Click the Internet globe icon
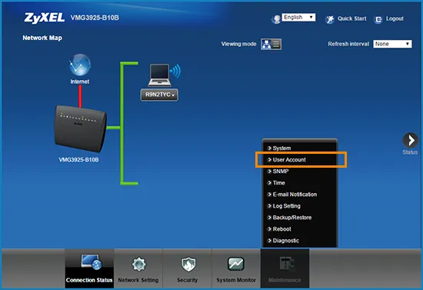This screenshot has height=290, width=423. [80, 65]
